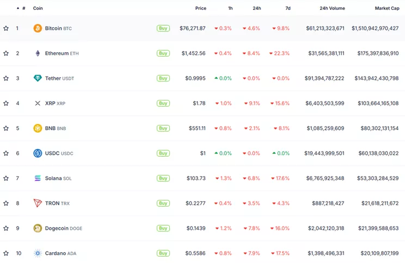Click the Dogecoin logo icon
Screen dimensions: 405x263
pos(38,228)
